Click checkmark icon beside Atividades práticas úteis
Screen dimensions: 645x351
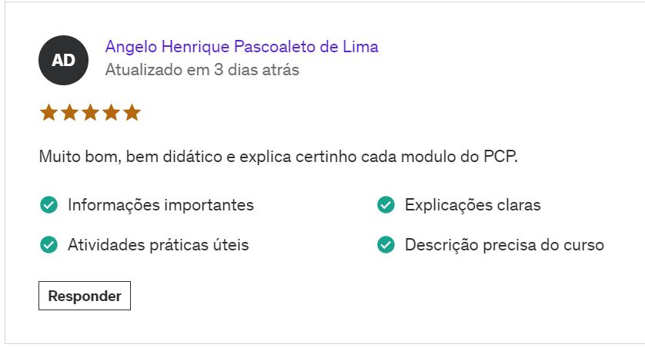49,245
